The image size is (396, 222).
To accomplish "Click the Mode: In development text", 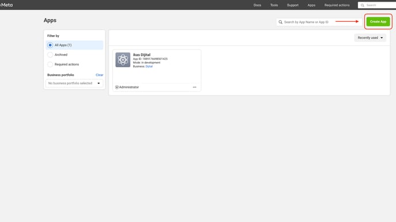I will 146,63.
